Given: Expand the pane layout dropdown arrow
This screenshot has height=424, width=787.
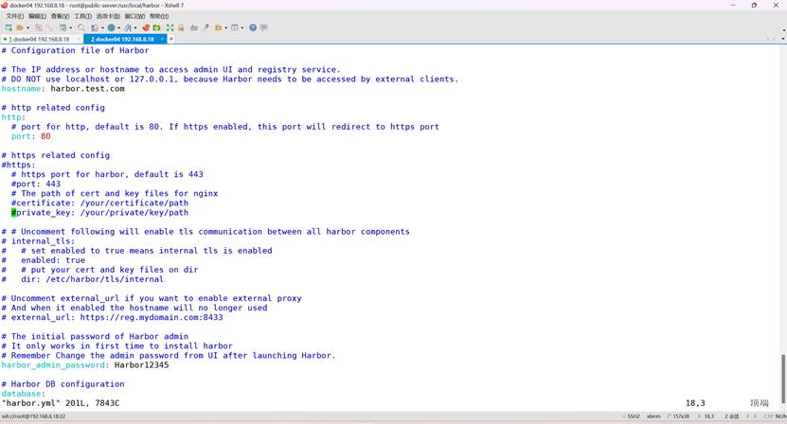Looking at the screenshot, I should click(x=242, y=27).
